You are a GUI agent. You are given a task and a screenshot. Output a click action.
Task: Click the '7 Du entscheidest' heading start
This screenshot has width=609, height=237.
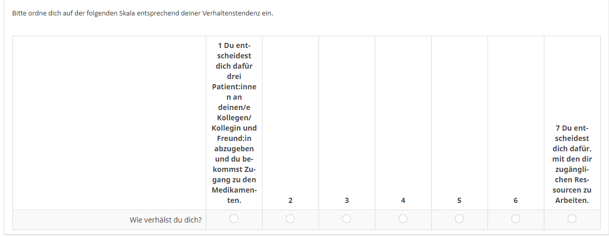572,128
